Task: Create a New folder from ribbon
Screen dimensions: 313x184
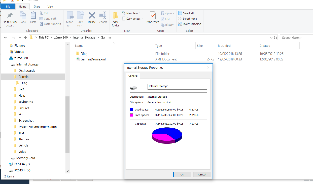Action: 116,19
